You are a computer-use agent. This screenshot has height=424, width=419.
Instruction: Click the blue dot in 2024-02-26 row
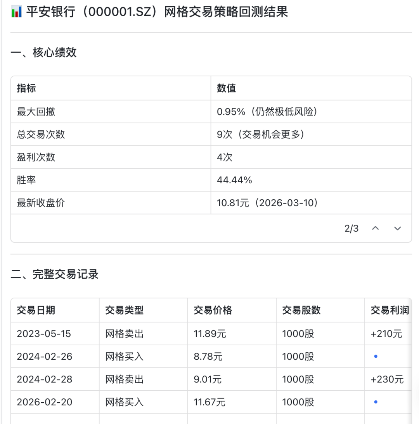click(376, 357)
